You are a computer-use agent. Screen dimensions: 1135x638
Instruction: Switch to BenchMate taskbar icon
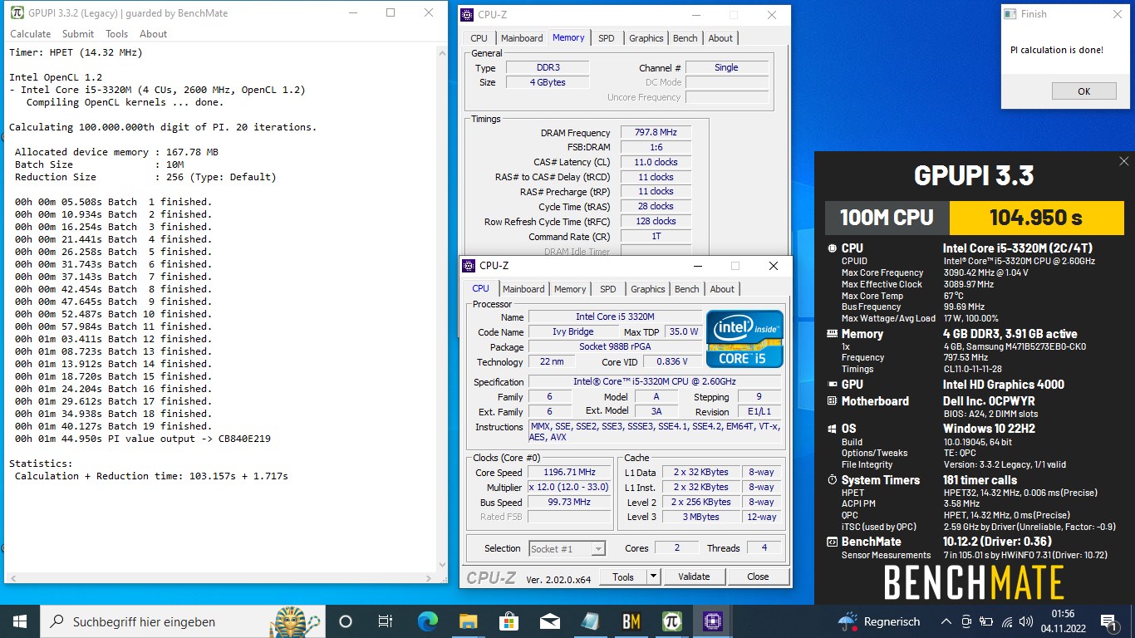point(631,621)
